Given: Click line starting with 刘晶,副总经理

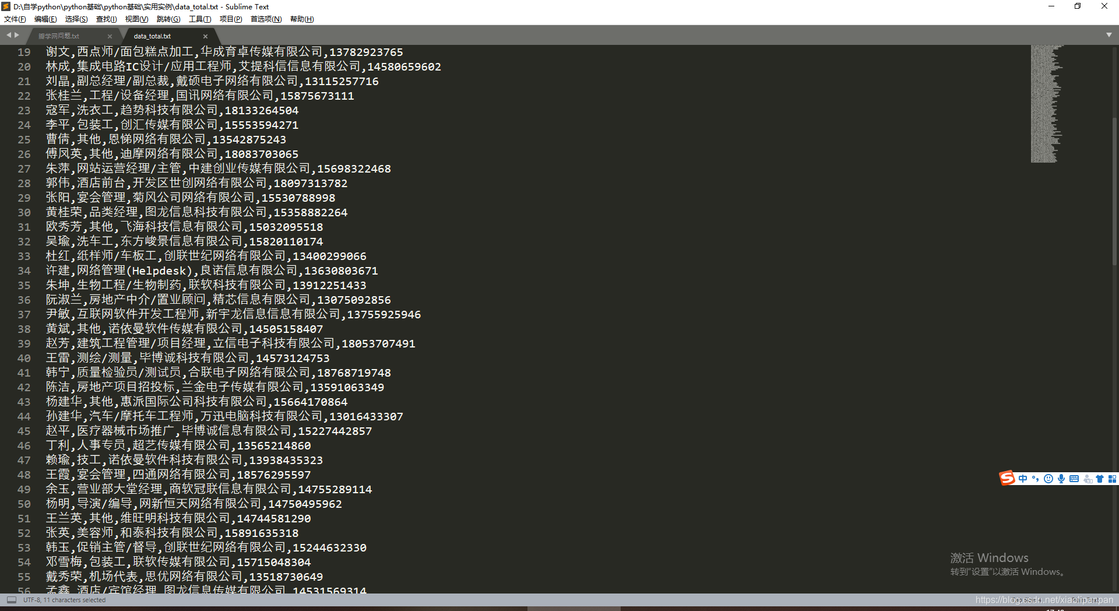Looking at the screenshot, I should [212, 82].
